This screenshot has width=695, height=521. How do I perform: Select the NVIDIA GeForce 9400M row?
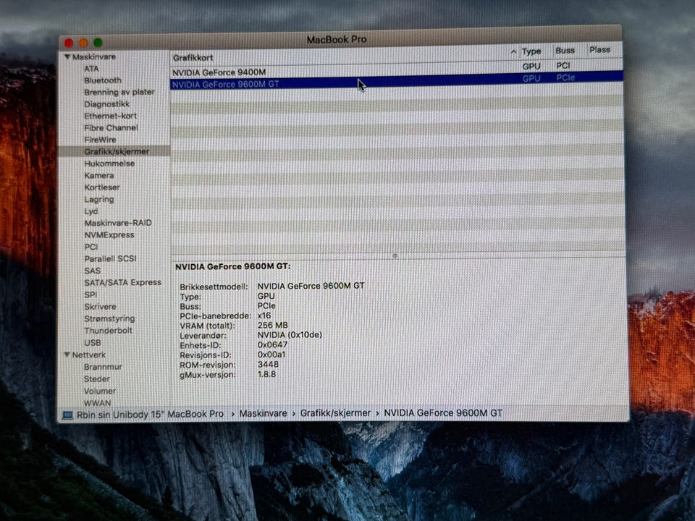pos(396,69)
